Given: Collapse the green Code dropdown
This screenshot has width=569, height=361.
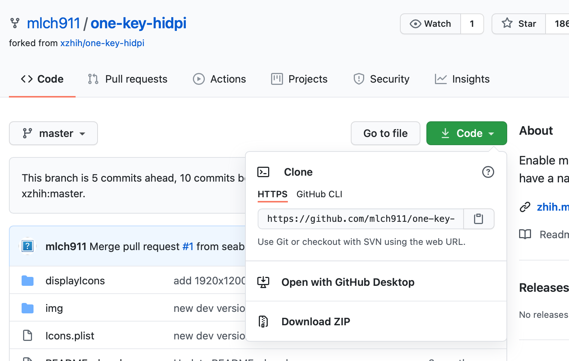Looking at the screenshot, I should pos(467,133).
